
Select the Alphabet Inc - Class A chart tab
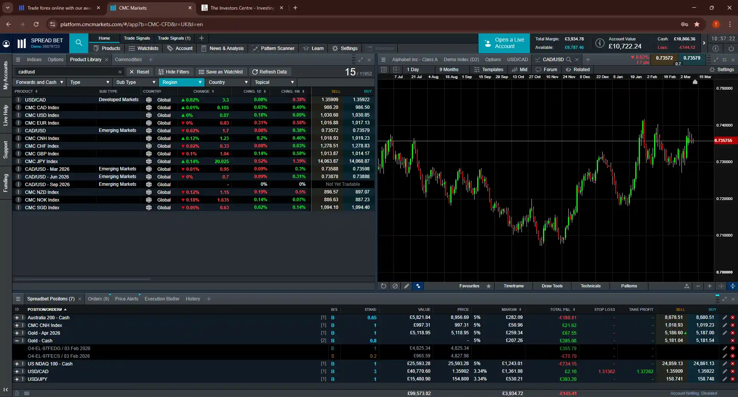pos(415,60)
